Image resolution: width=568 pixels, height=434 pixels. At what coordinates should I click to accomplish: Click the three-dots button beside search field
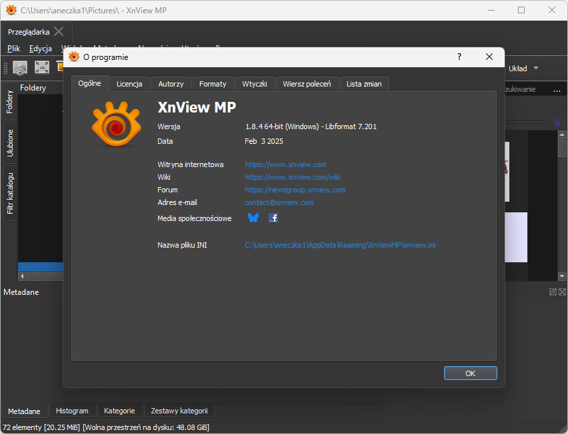[557, 91]
